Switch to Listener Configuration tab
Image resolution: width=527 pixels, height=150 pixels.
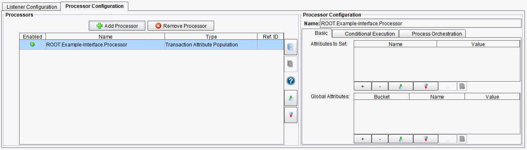[x=32, y=7]
